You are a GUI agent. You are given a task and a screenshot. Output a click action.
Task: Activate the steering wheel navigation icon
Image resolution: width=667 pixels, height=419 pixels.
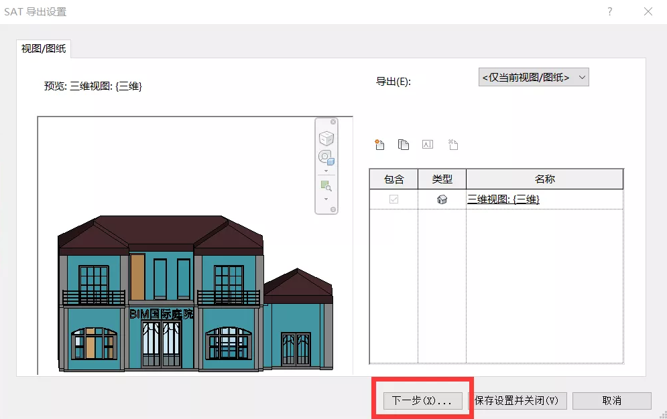[326, 157]
